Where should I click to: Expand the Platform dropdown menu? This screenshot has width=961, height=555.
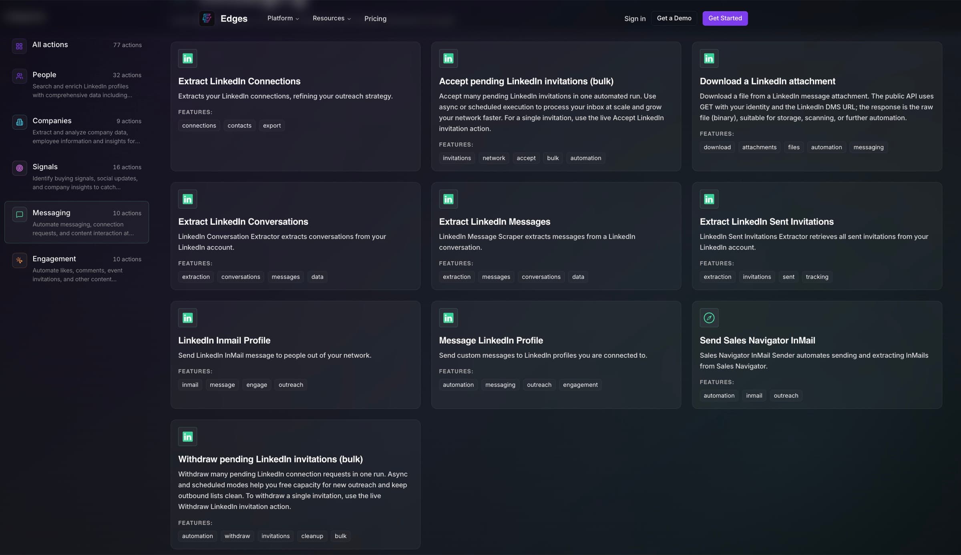tap(283, 18)
